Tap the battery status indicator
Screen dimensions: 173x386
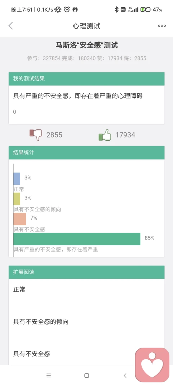point(146,10)
